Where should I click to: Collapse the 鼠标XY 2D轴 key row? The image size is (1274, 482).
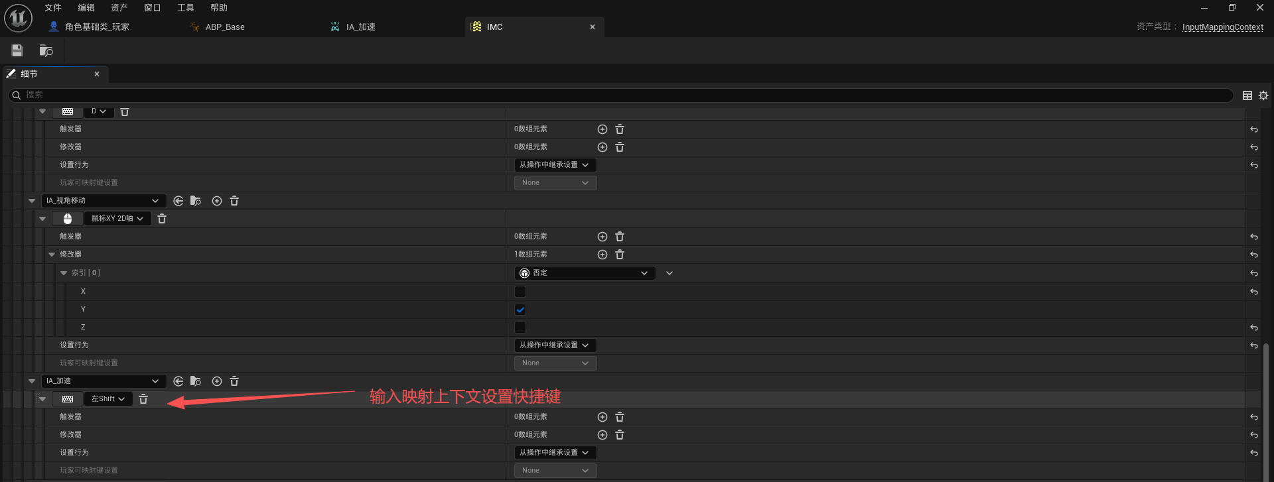pos(42,219)
